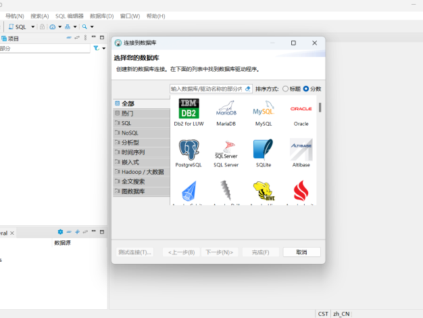423x318 pixels.
Task: Close the General tab
Action: (12, 233)
